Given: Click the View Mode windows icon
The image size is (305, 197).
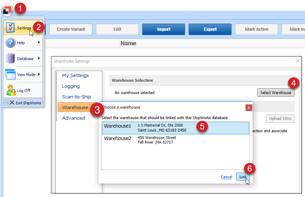Looking at the screenshot, I should [10, 74].
